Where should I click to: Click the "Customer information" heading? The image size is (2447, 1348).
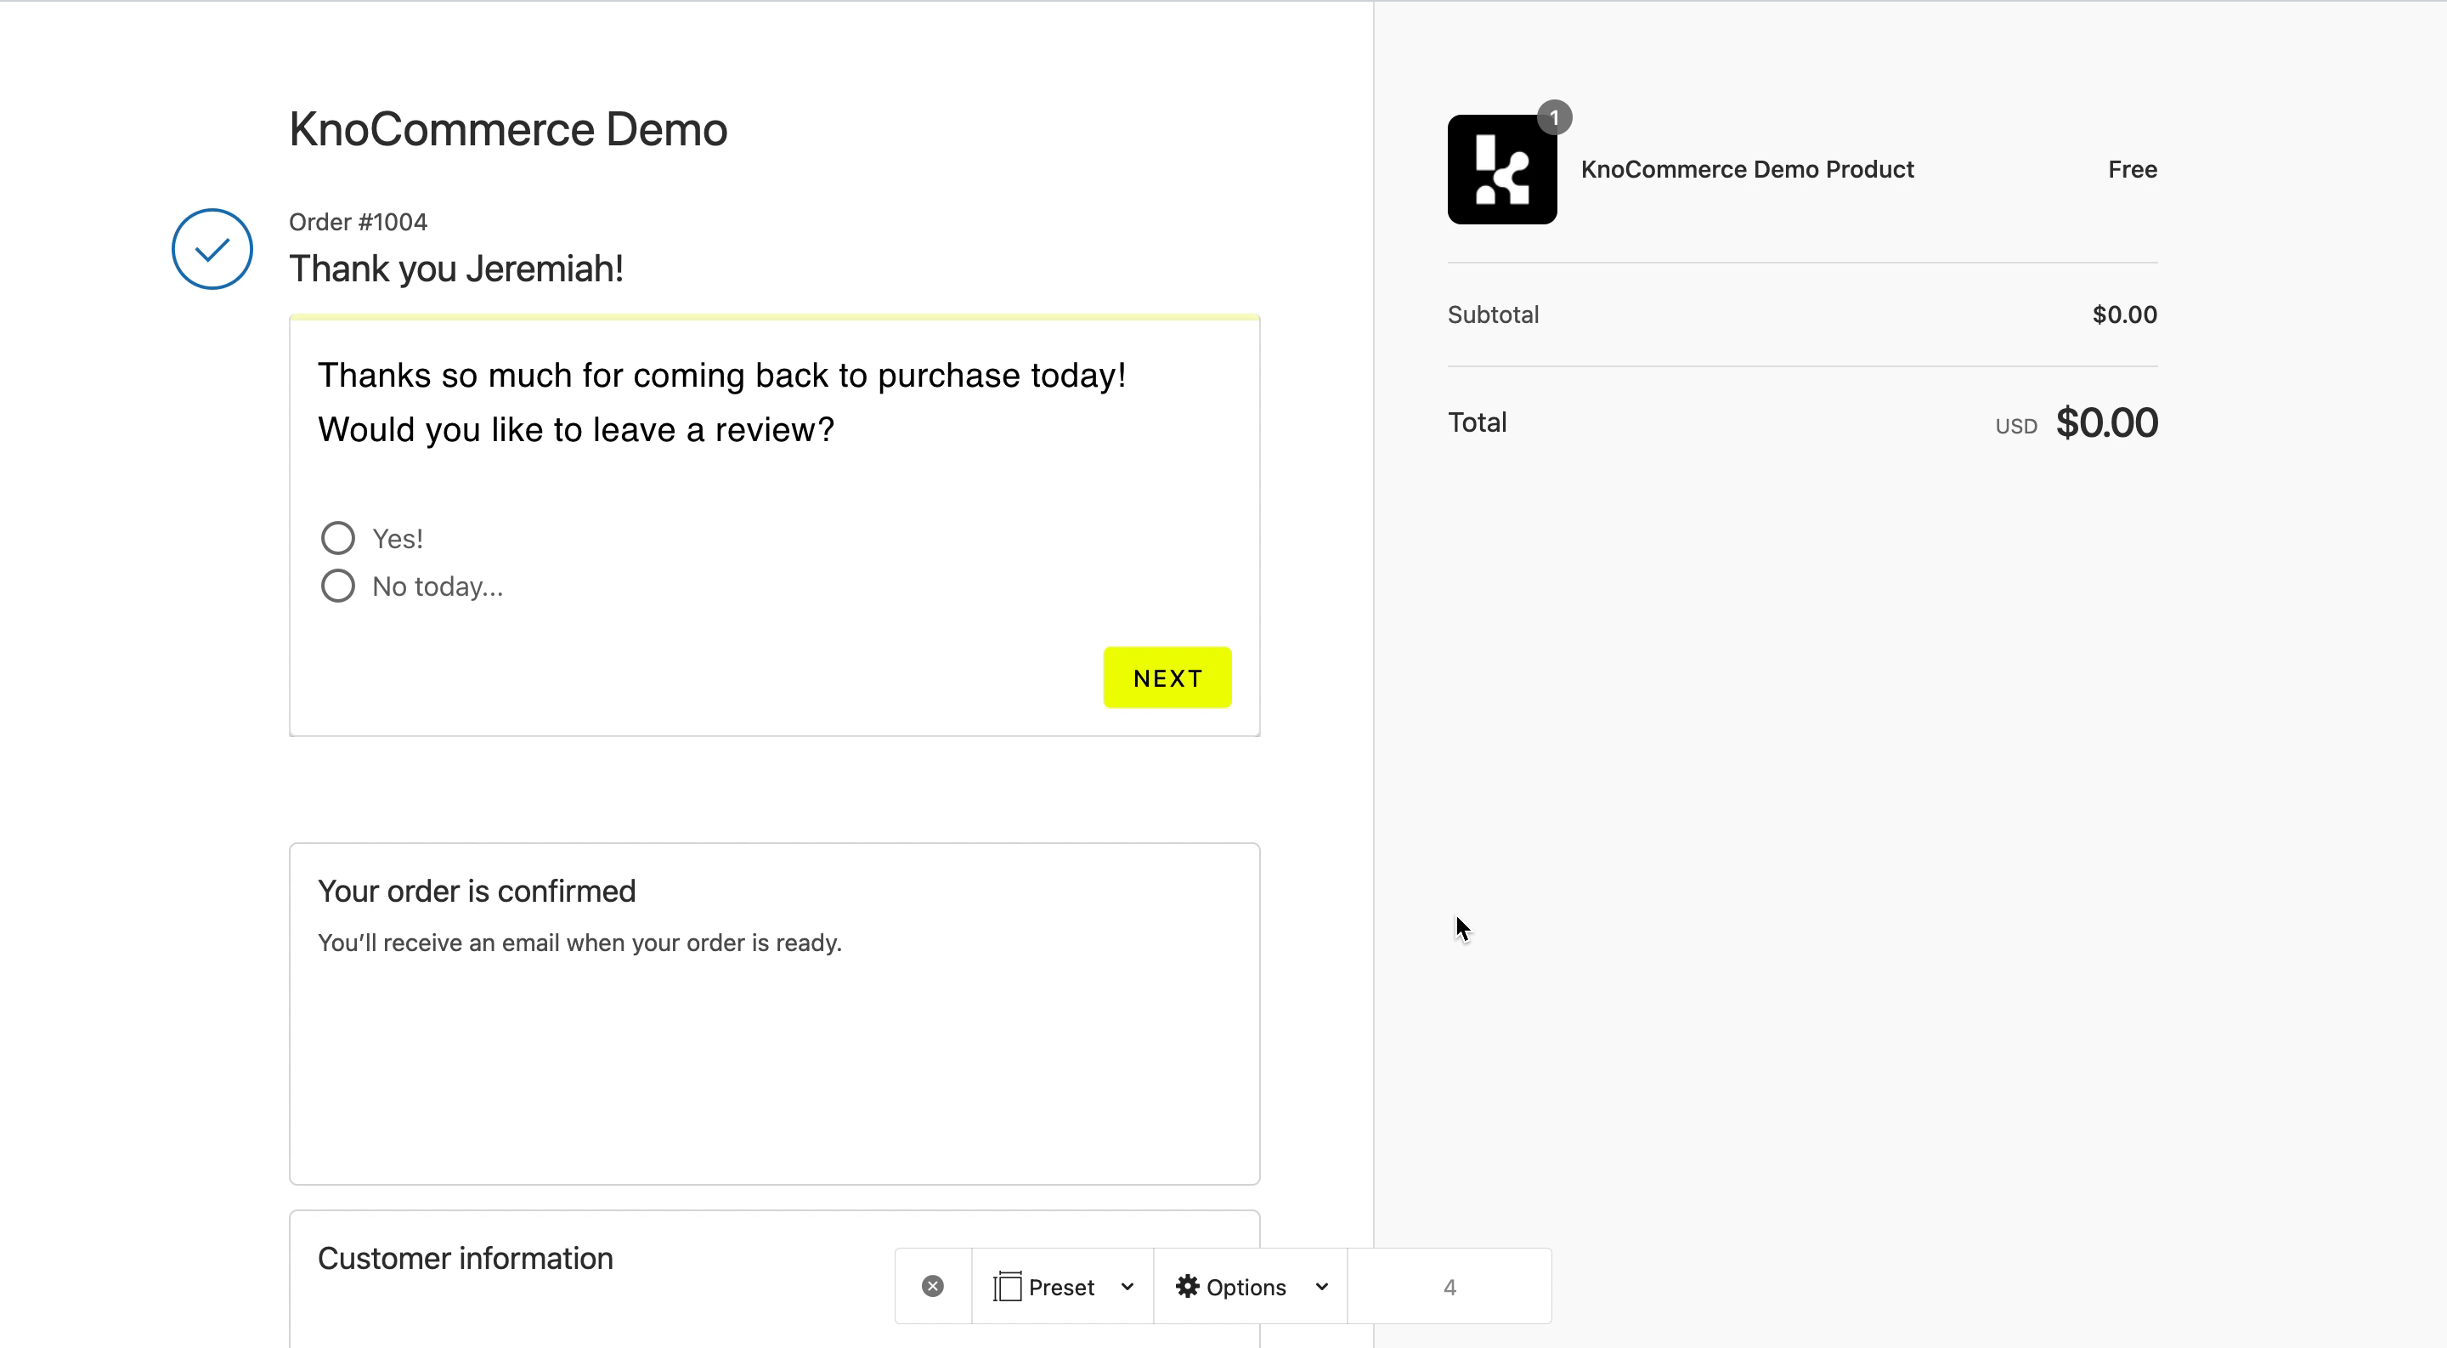click(466, 1258)
